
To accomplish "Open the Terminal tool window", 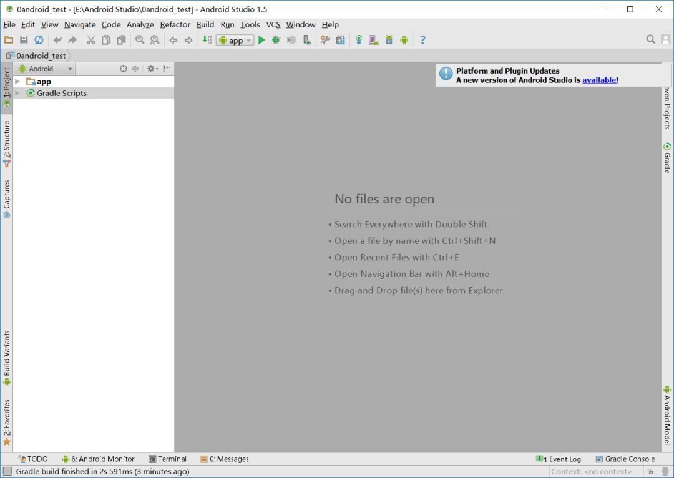I will [168, 459].
